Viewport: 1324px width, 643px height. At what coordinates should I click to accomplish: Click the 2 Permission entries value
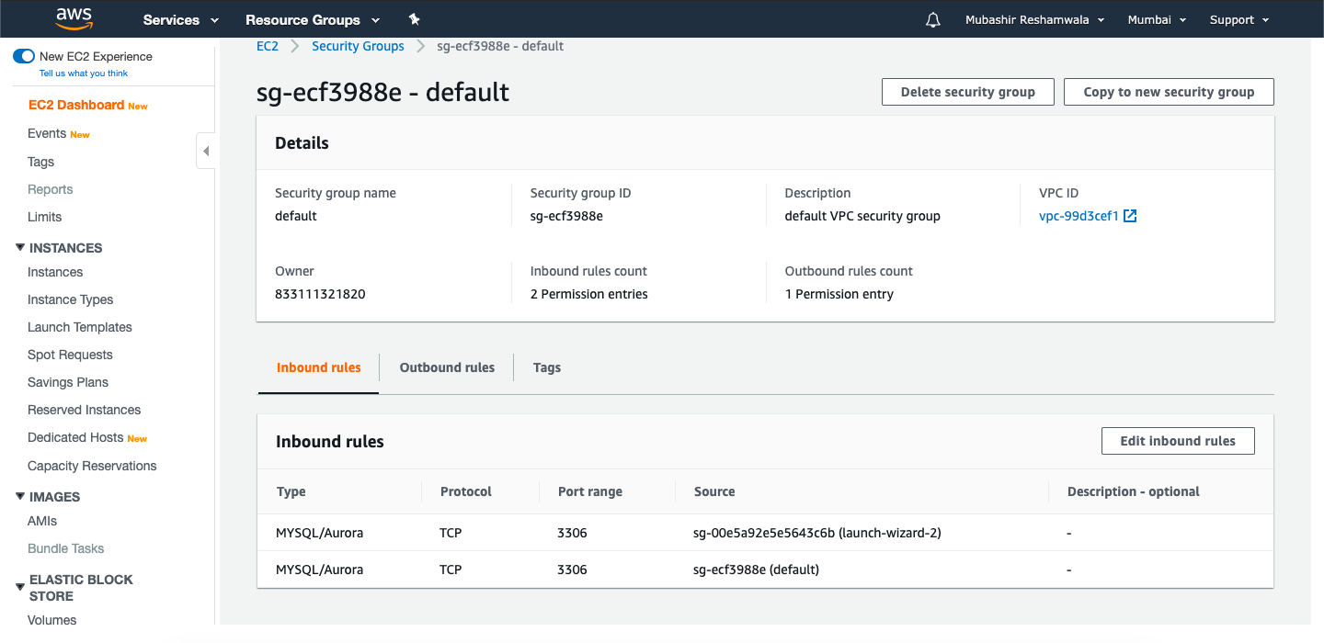click(588, 294)
